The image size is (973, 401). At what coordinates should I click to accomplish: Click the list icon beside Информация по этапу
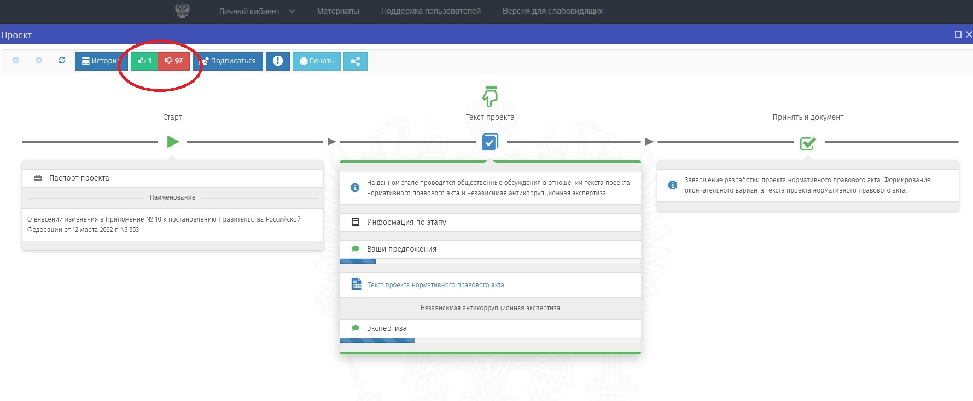pos(356,222)
